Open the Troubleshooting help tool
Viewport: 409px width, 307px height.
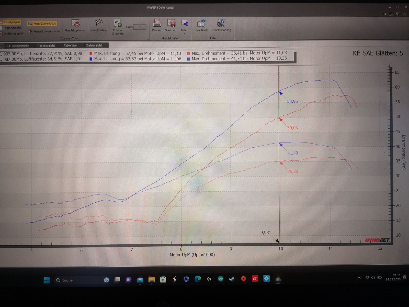(221, 25)
